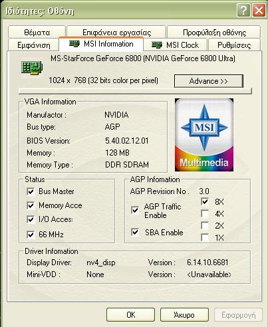Check the AGP 1X checkbox

(205, 237)
